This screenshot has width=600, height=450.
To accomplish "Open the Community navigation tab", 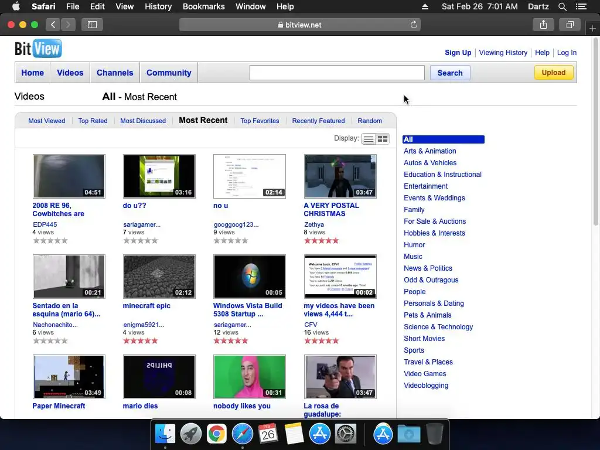I will pos(169,73).
